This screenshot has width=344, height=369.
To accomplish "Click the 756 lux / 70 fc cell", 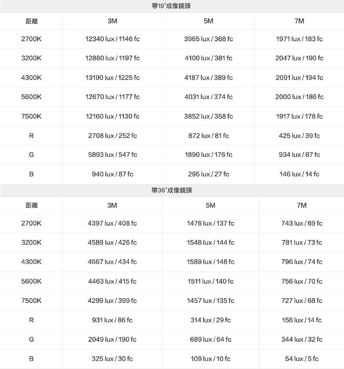I will pyautogui.click(x=302, y=281).
